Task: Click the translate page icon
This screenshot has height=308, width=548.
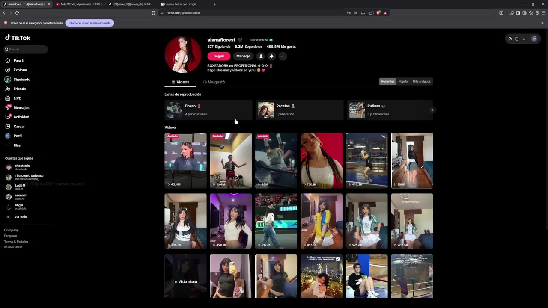Action: tap(356, 13)
